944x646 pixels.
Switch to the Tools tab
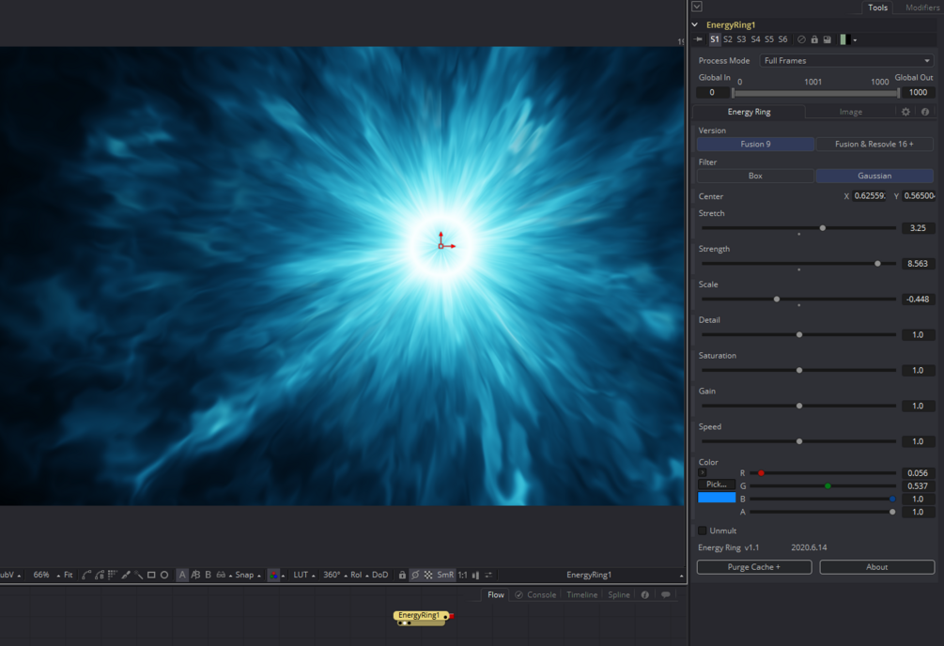point(877,8)
